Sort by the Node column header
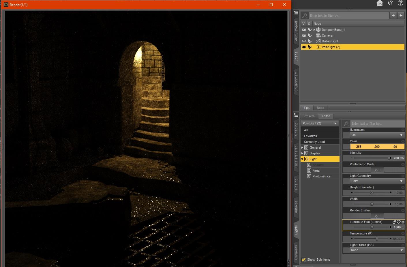 coord(359,24)
